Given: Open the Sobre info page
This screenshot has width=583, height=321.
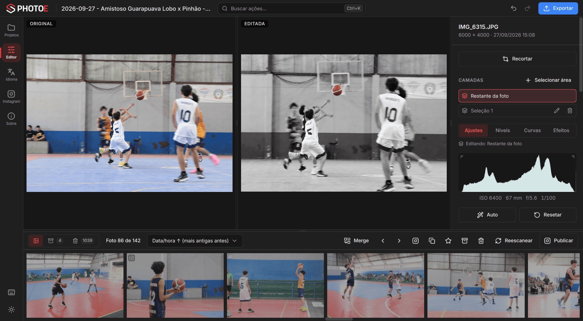Looking at the screenshot, I should coord(11,119).
